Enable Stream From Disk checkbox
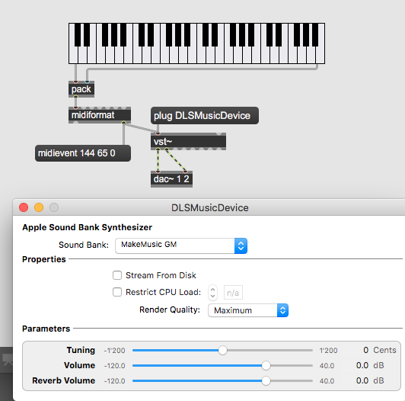This screenshot has height=401, width=405. point(117,275)
